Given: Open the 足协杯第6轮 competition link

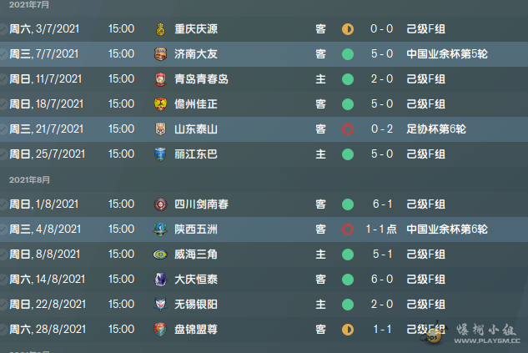Looking at the screenshot, I should point(435,129).
